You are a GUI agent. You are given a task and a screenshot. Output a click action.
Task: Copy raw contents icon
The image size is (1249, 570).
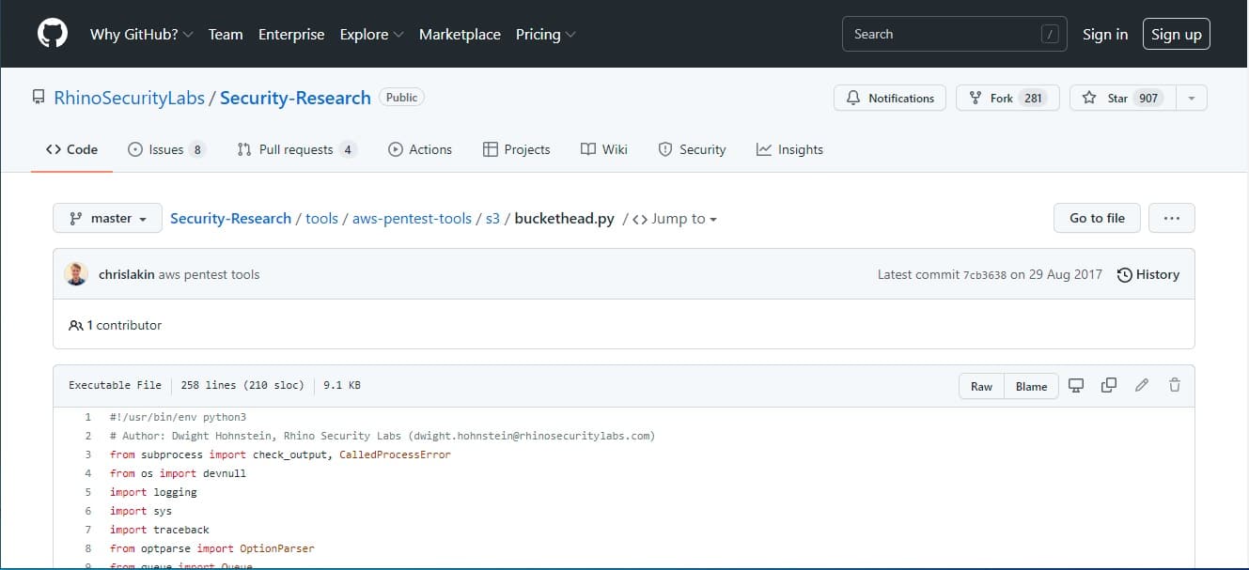pyautogui.click(x=1109, y=385)
